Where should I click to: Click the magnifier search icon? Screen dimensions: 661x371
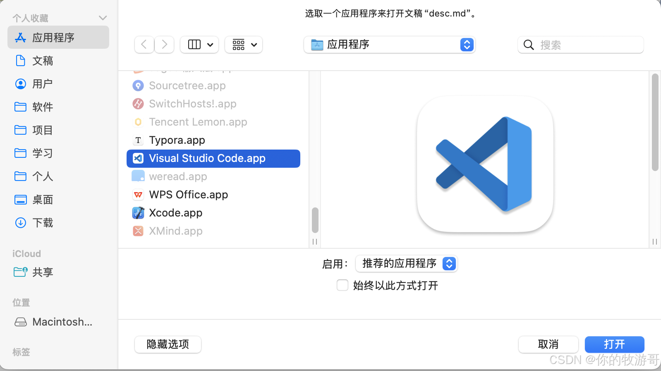point(529,45)
